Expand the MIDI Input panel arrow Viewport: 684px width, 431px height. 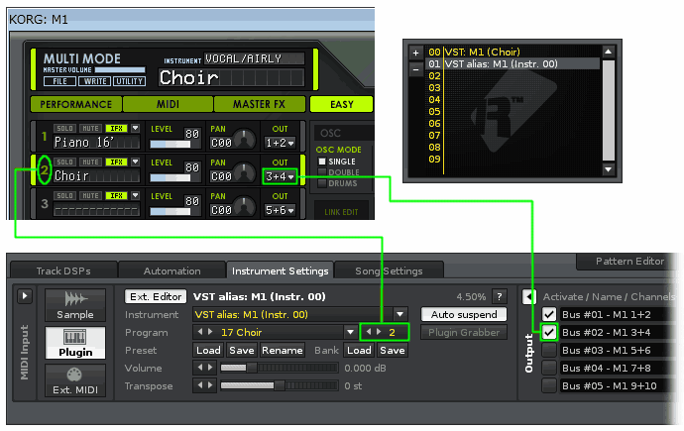(25, 296)
